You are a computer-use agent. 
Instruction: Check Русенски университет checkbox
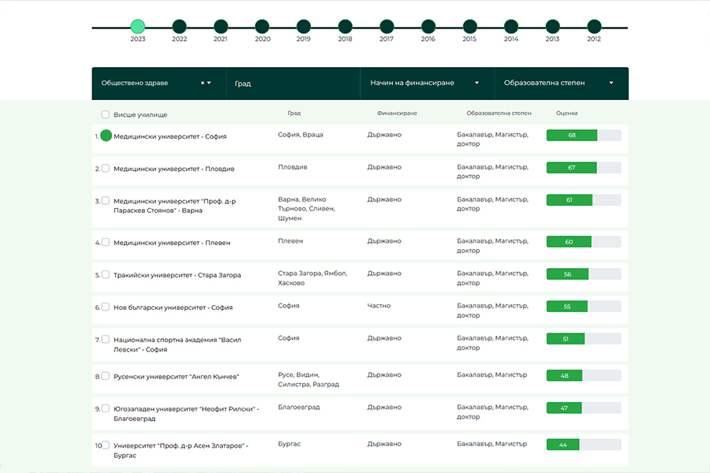(x=106, y=376)
